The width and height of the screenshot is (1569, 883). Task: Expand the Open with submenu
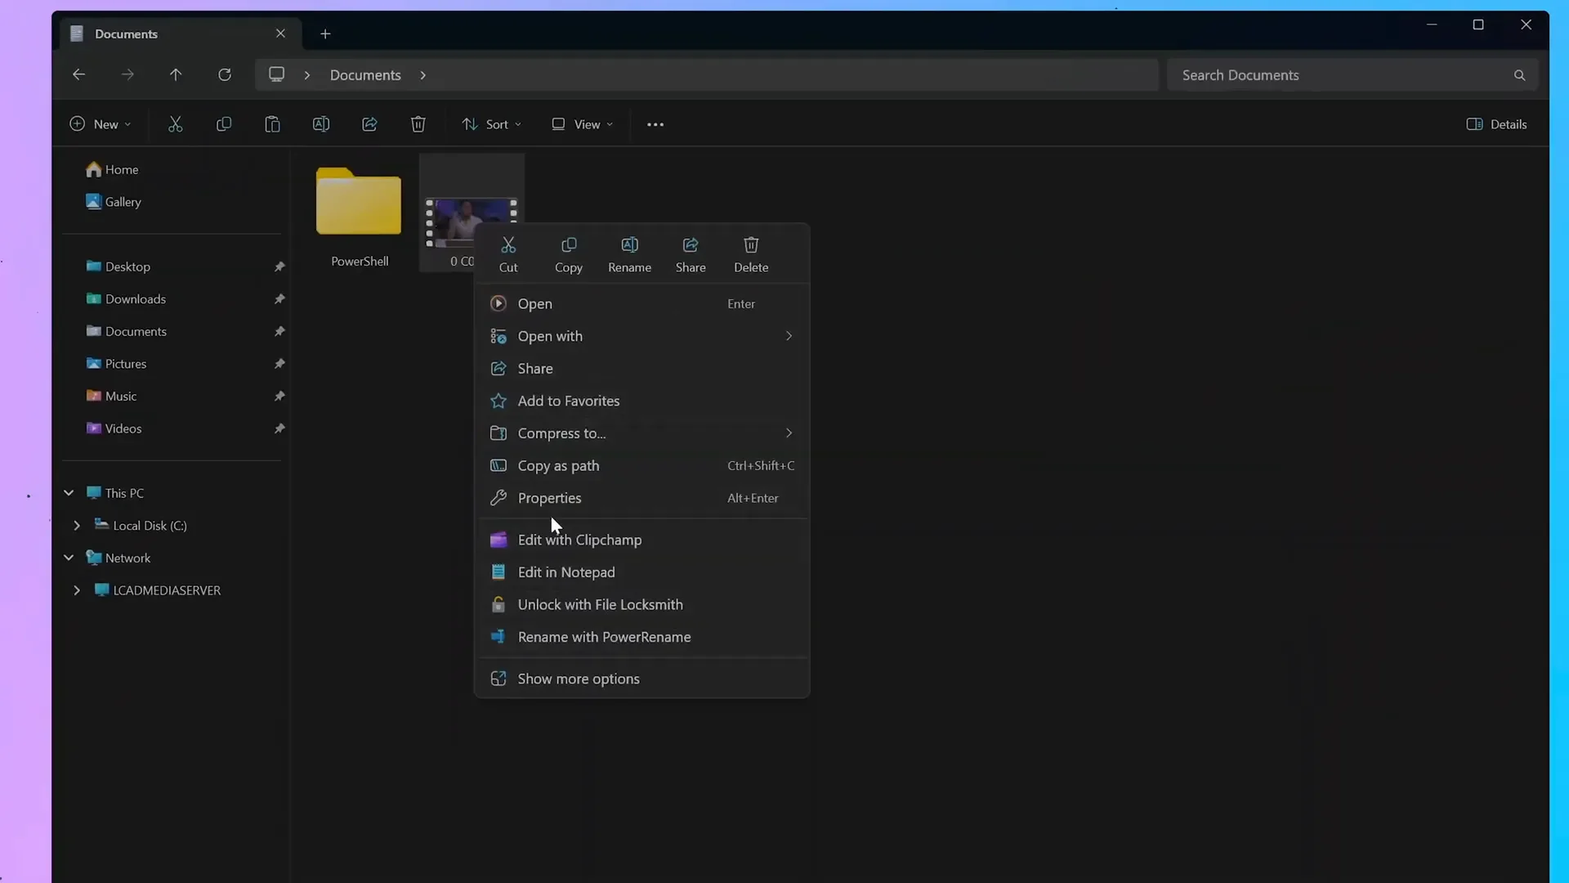[641, 336]
